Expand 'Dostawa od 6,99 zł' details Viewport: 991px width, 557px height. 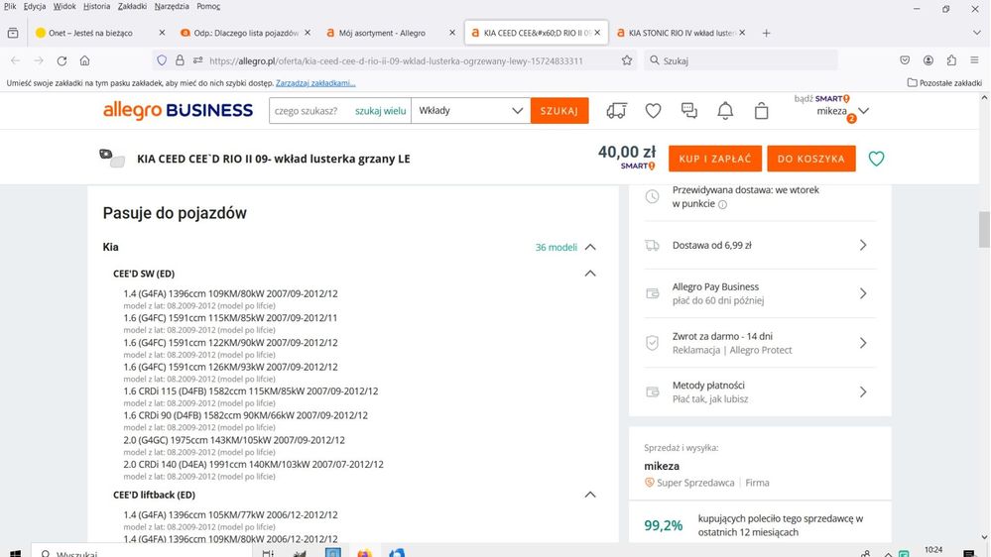point(863,245)
